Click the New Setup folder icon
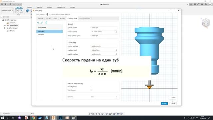The image size is (213, 120). pyautogui.click(x=17, y=11)
